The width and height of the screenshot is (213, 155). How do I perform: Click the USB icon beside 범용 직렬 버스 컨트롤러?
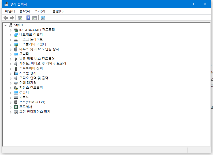pos(16,59)
